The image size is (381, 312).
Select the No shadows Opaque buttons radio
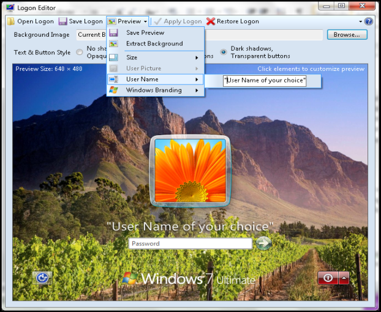[x=79, y=52]
